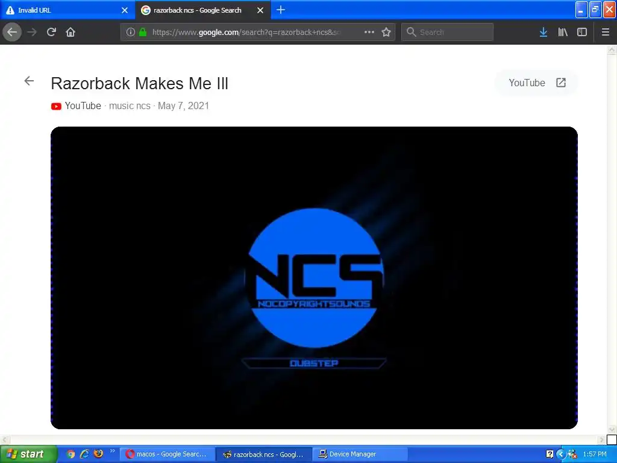Bookmark this page with the star
Screen dimensions: 617x463
tap(386, 32)
